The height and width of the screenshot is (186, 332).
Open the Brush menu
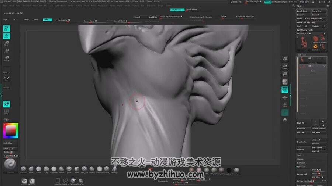point(12,6)
